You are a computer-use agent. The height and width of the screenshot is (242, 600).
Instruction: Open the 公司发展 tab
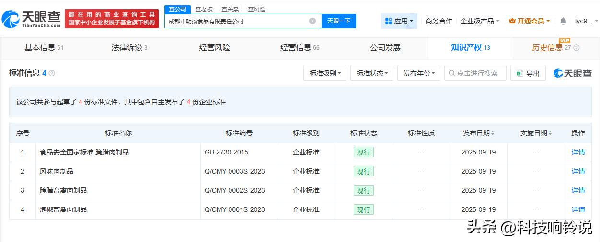(385, 48)
